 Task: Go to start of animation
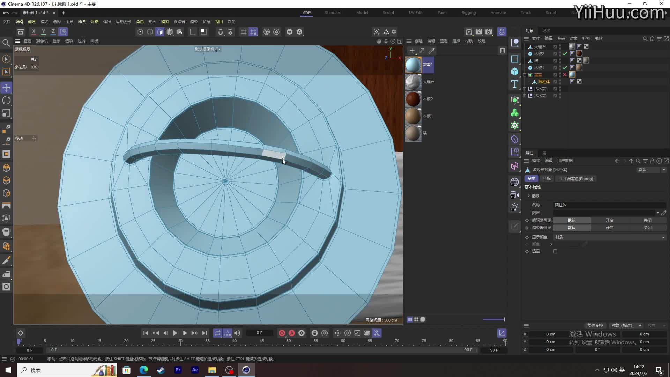pos(146,333)
